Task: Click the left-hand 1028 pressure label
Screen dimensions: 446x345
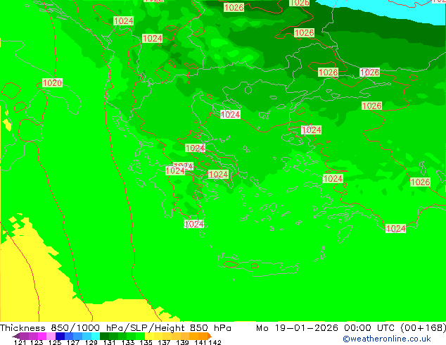Action: click(328, 73)
